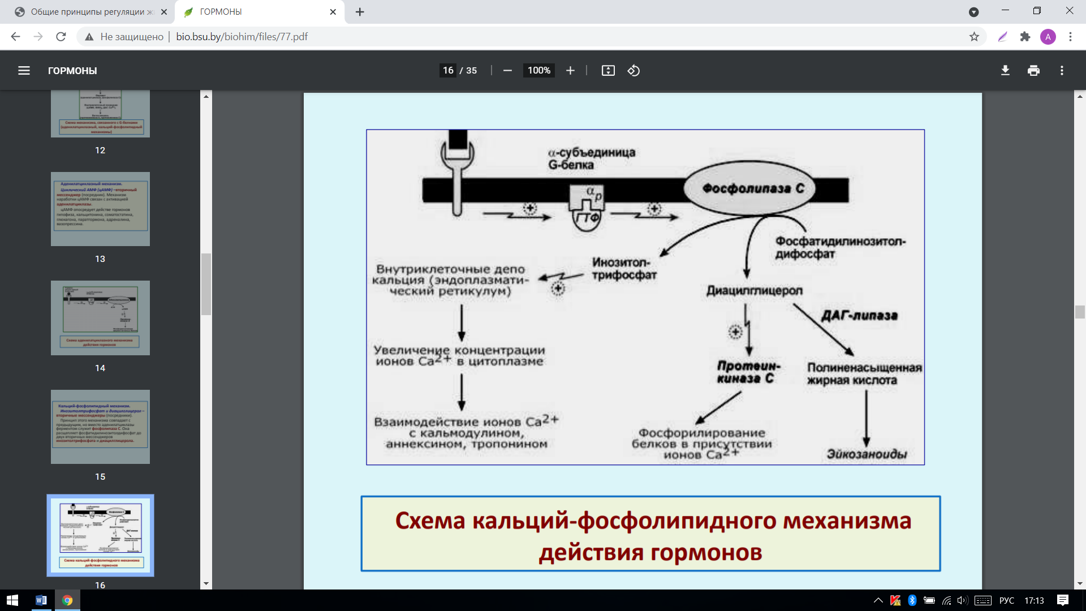
Task: Open the Windows Start menu
Action: [12, 600]
